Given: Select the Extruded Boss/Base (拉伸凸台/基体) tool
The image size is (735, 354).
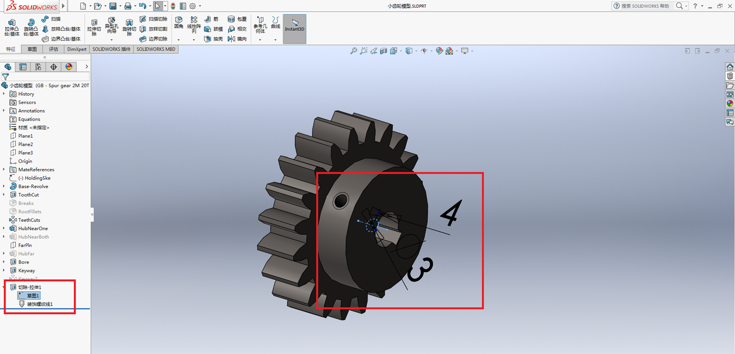Looking at the screenshot, I should (x=12, y=28).
